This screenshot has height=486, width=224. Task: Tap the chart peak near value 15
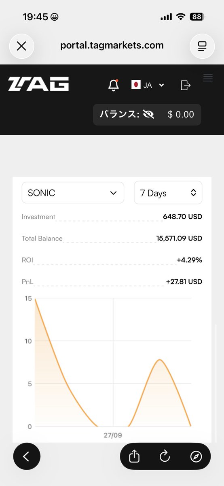tap(36, 300)
